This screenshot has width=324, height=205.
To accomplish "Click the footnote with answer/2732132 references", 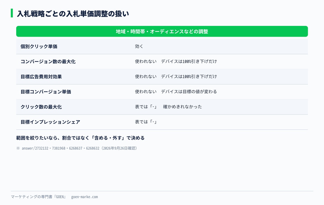I will coord(77,148).
